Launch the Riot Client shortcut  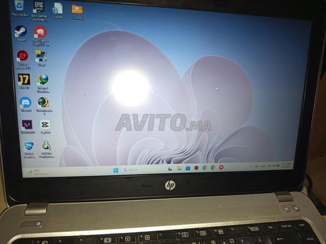(40, 33)
